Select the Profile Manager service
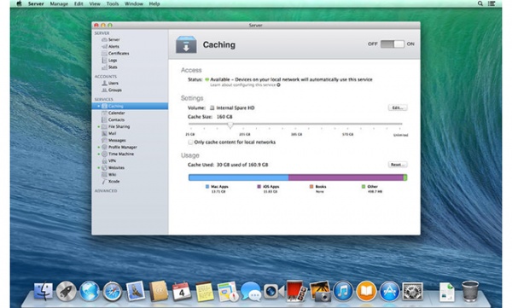The width and height of the screenshot is (512, 308). point(122,147)
